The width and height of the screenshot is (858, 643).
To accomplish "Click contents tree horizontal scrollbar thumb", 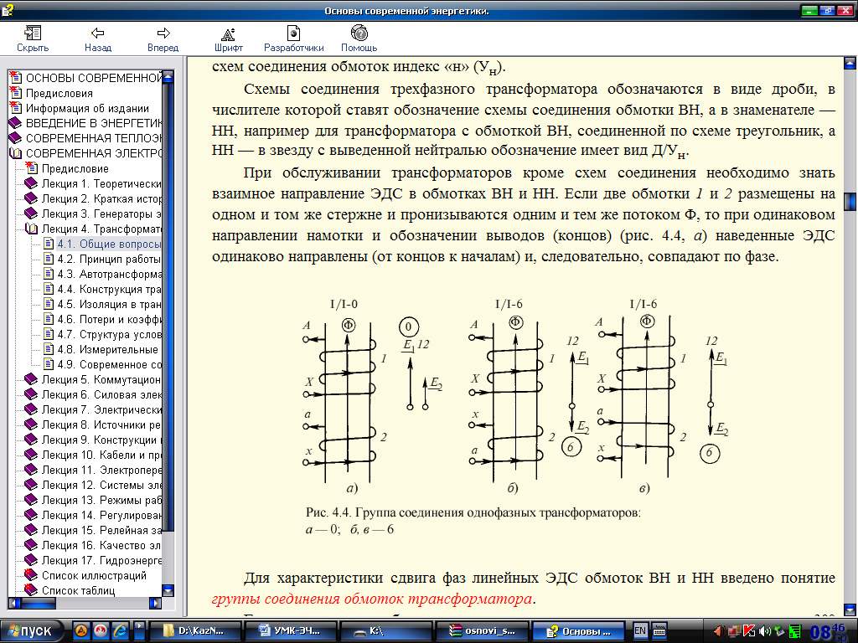I will [x=39, y=603].
